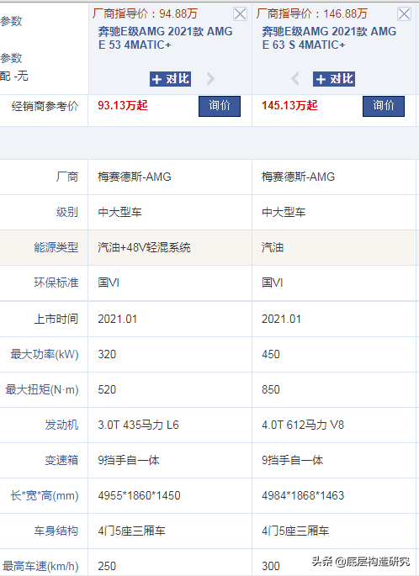Add AMG E 53 4MATIC+ to comparison (对比)

tap(170, 79)
